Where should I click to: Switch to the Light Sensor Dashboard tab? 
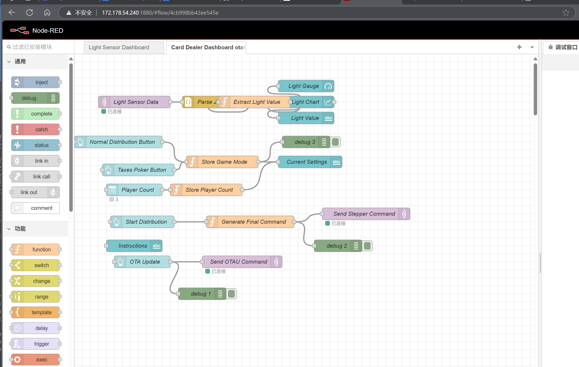(119, 47)
